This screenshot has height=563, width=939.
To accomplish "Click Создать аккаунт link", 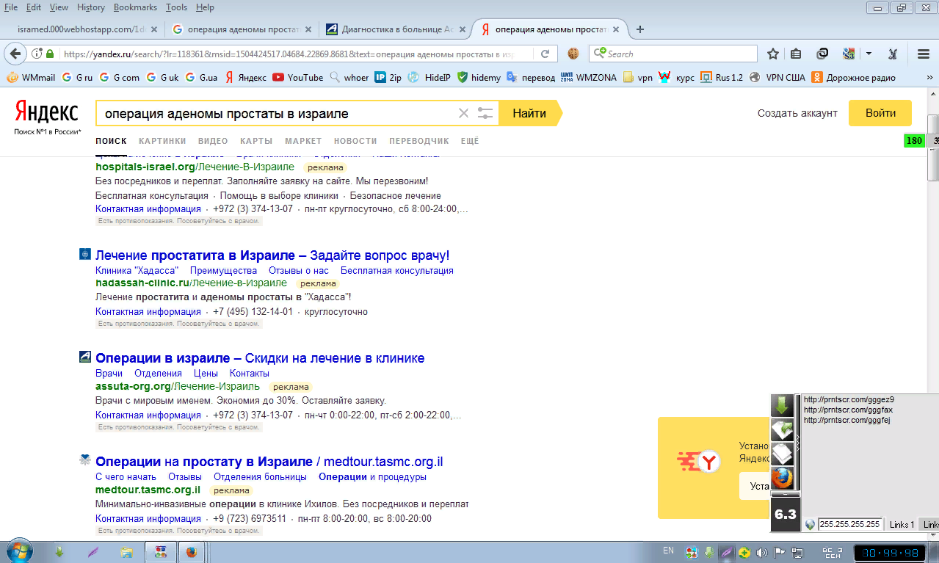I will coord(797,113).
